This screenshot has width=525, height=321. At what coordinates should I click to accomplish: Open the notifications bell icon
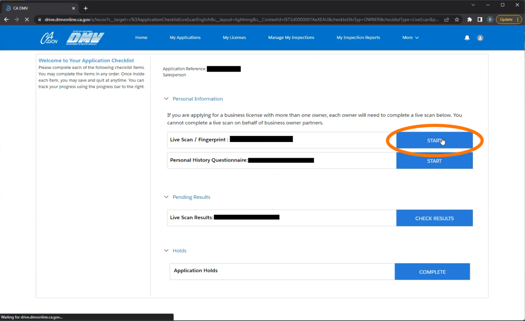[x=467, y=38]
